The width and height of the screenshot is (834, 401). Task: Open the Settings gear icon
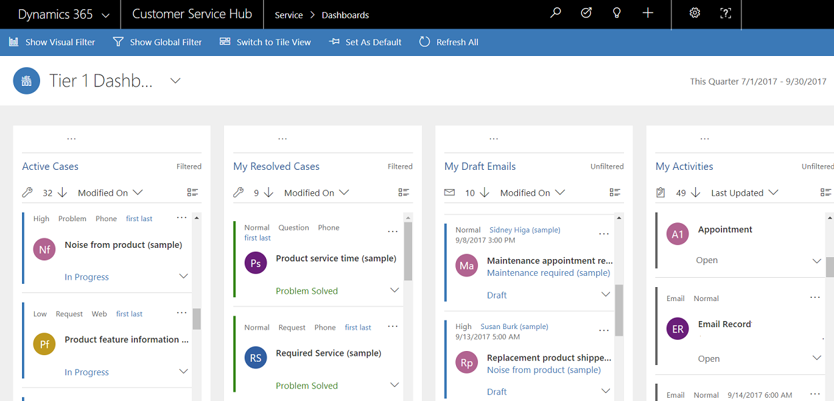coord(695,13)
